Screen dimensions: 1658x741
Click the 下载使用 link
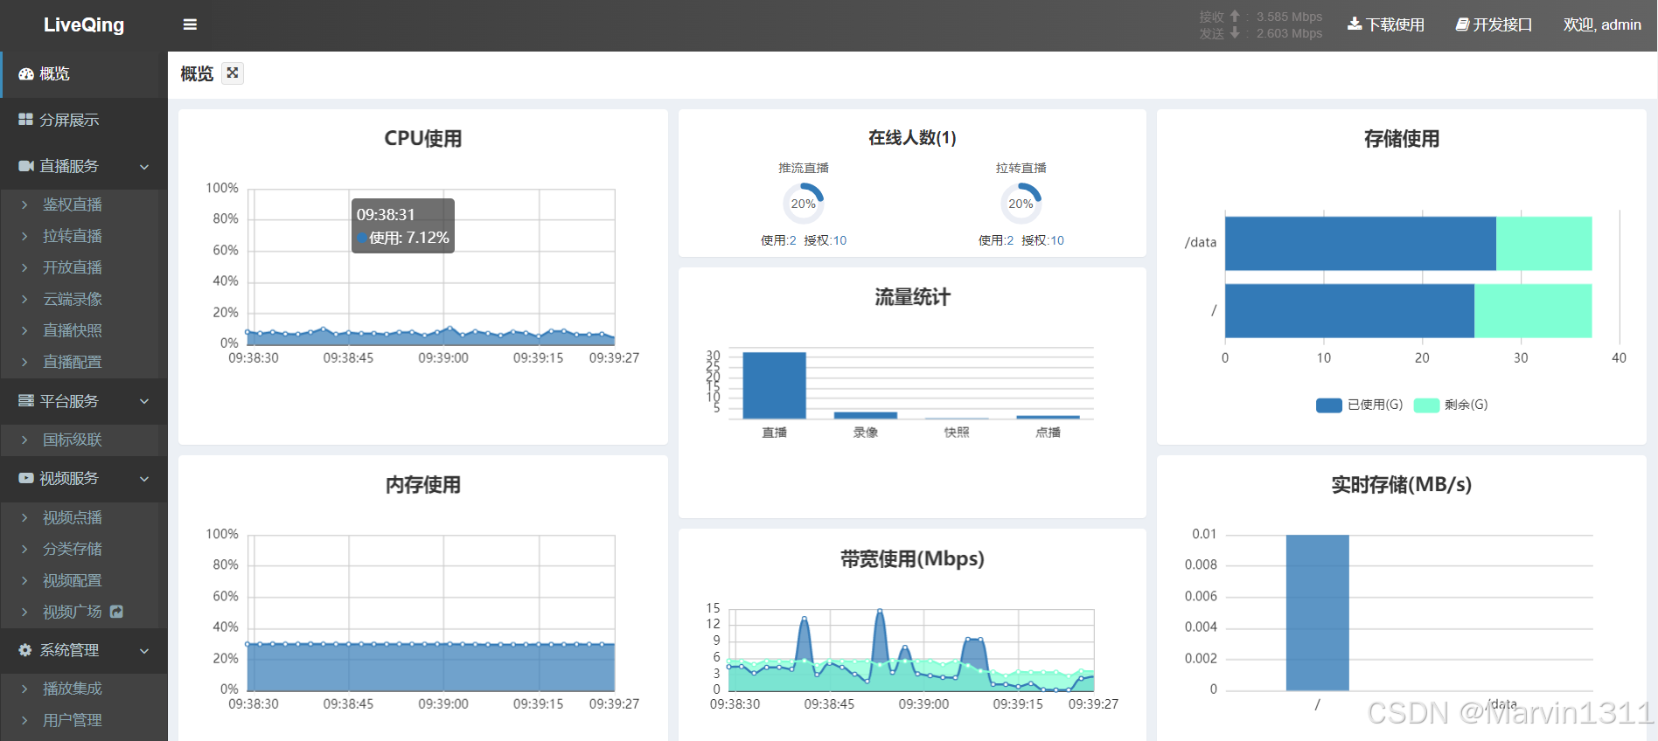click(x=1386, y=24)
